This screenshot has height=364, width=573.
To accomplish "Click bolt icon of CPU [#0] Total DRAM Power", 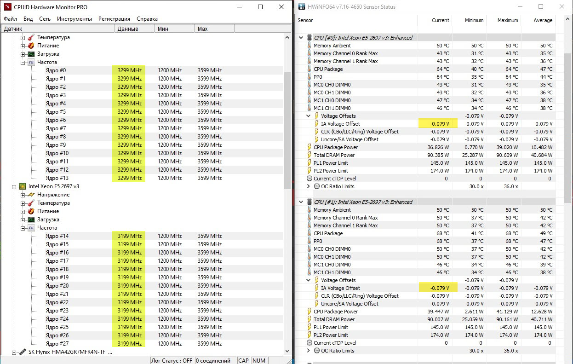I will [309, 155].
